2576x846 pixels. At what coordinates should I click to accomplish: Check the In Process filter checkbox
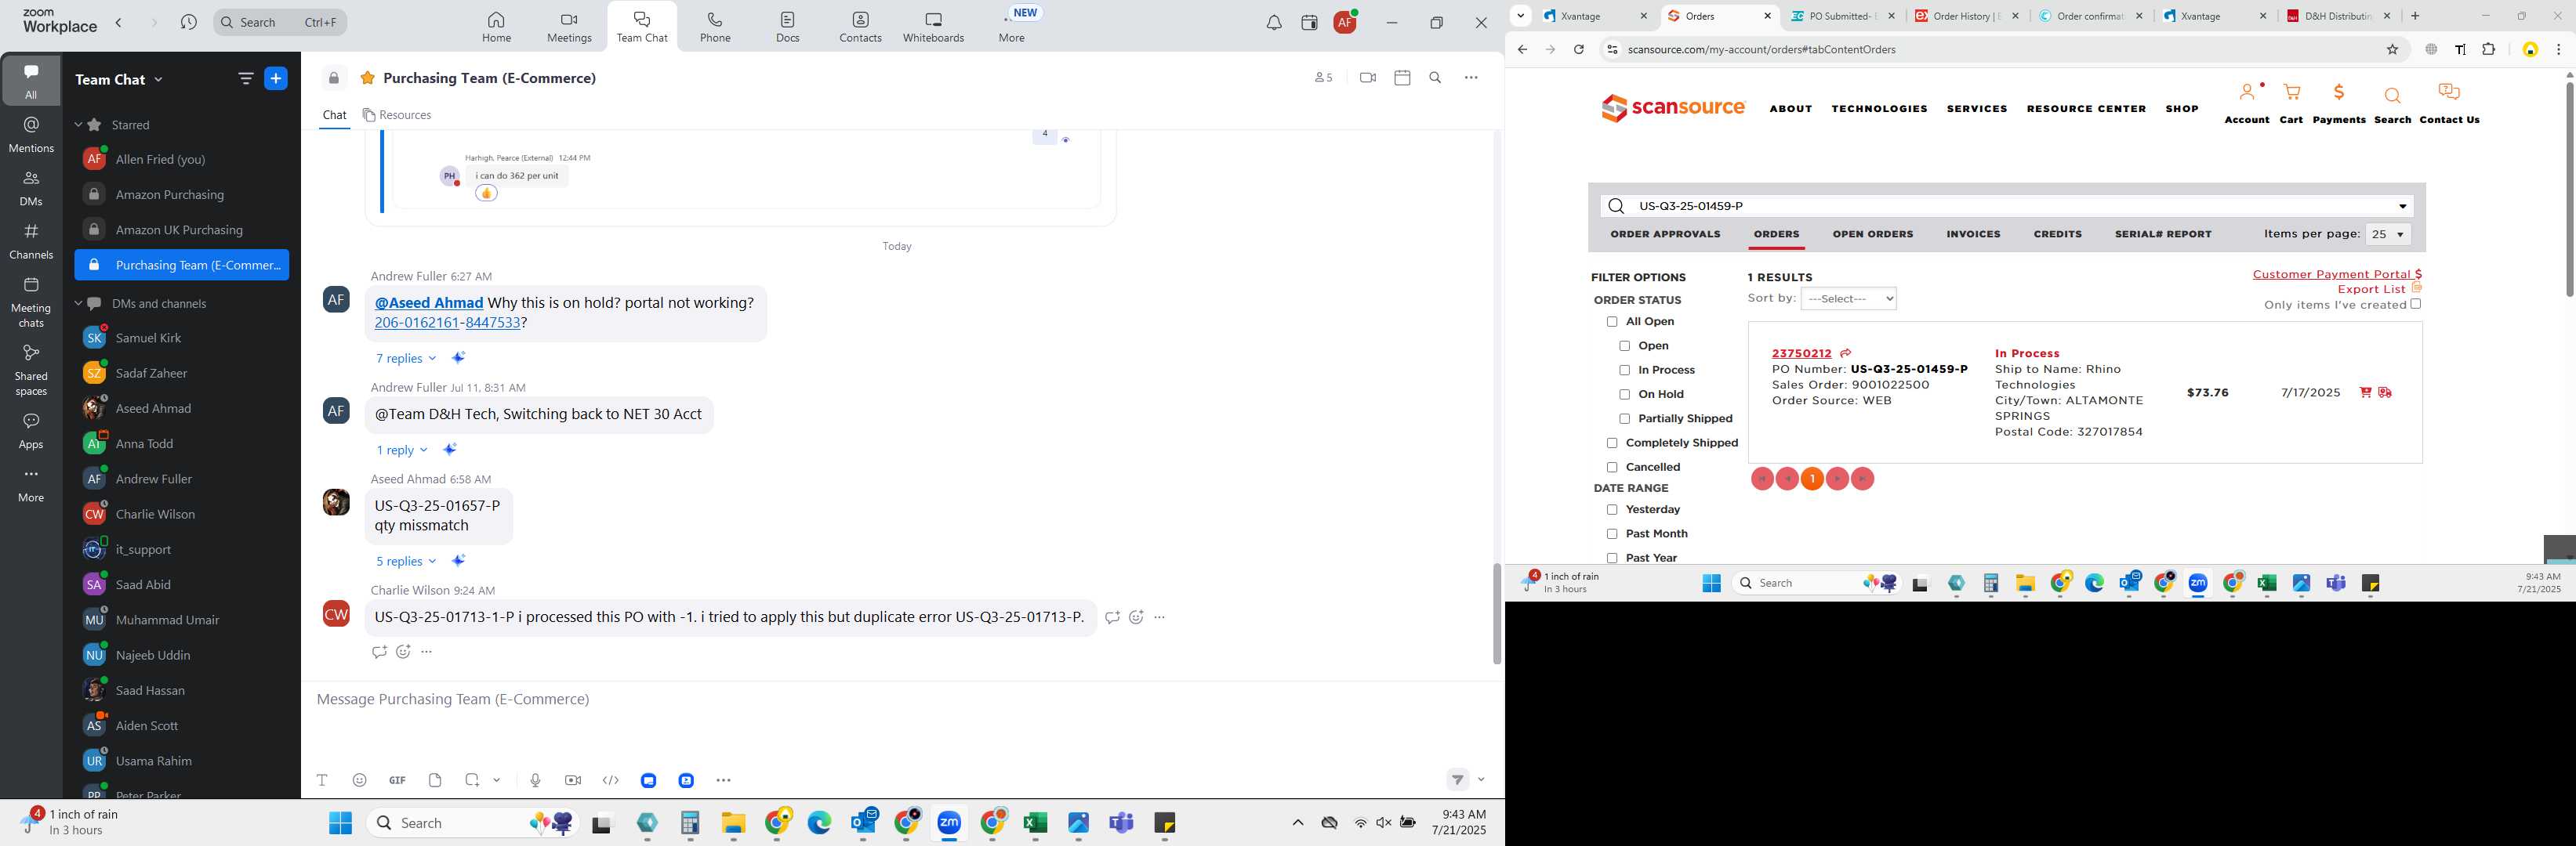[x=1624, y=371]
